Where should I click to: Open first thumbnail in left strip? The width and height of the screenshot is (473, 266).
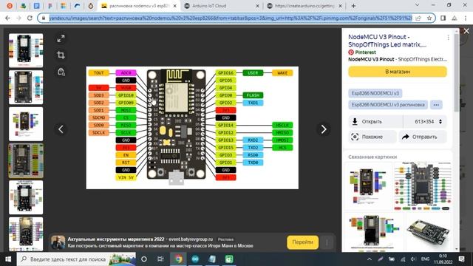click(26, 50)
